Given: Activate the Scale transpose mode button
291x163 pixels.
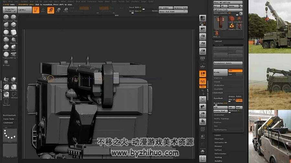Looking at the screenshot, I should pos(58,10).
